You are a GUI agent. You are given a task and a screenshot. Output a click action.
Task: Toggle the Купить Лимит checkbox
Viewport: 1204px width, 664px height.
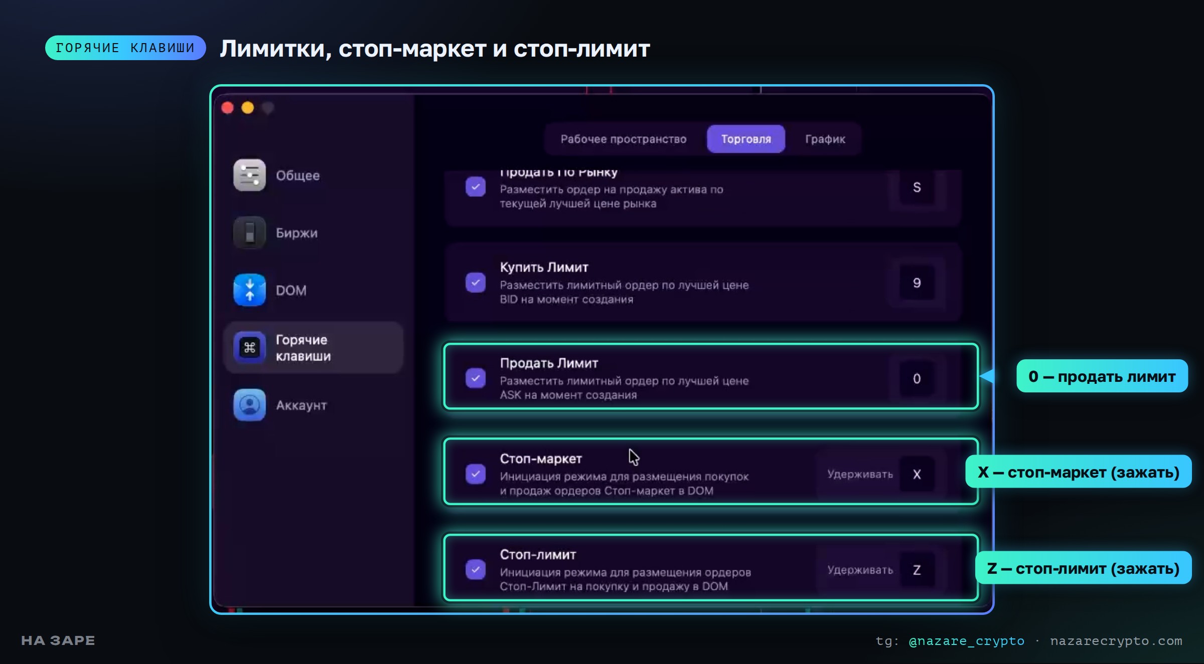pyautogui.click(x=476, y=283)
